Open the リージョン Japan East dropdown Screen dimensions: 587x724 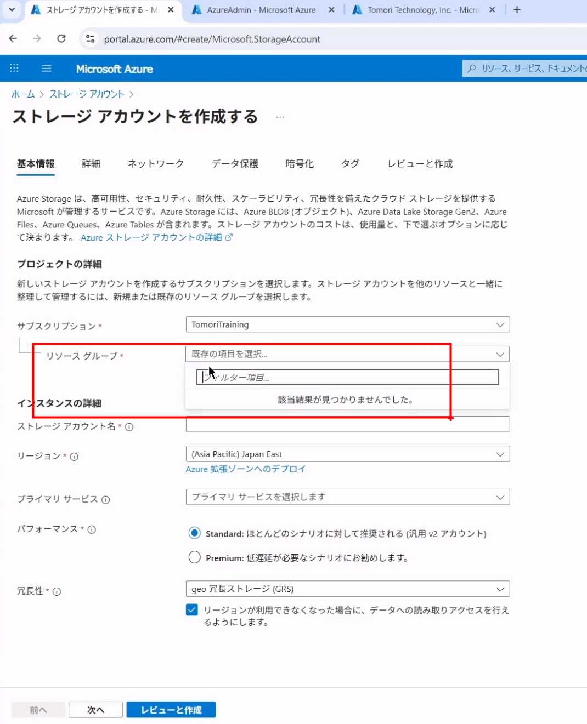pos(347,454)
